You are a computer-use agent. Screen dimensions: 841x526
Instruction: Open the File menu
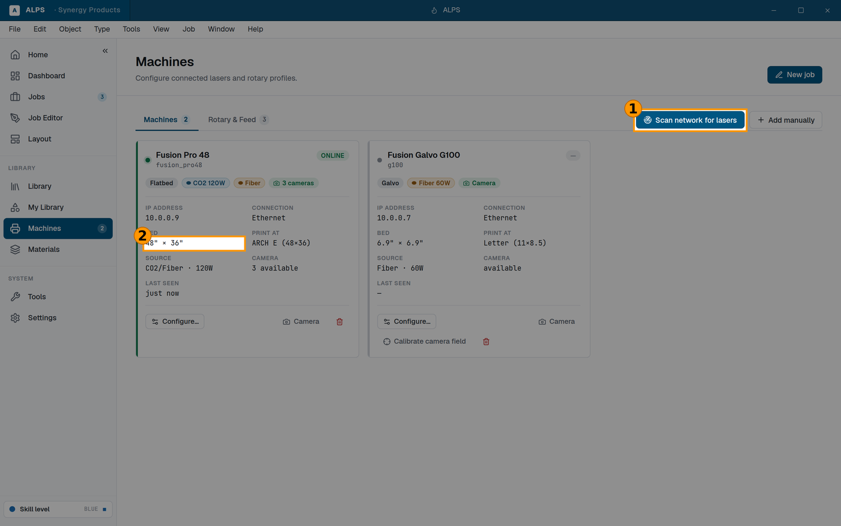pyautogui.click(x=15, y=29)
